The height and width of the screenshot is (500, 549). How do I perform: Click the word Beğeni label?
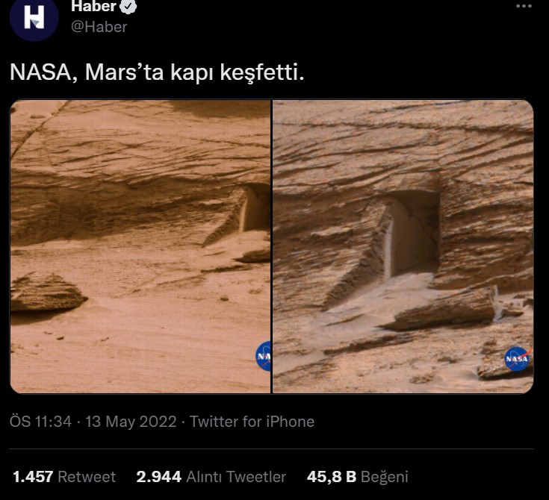tap(385, 478)
